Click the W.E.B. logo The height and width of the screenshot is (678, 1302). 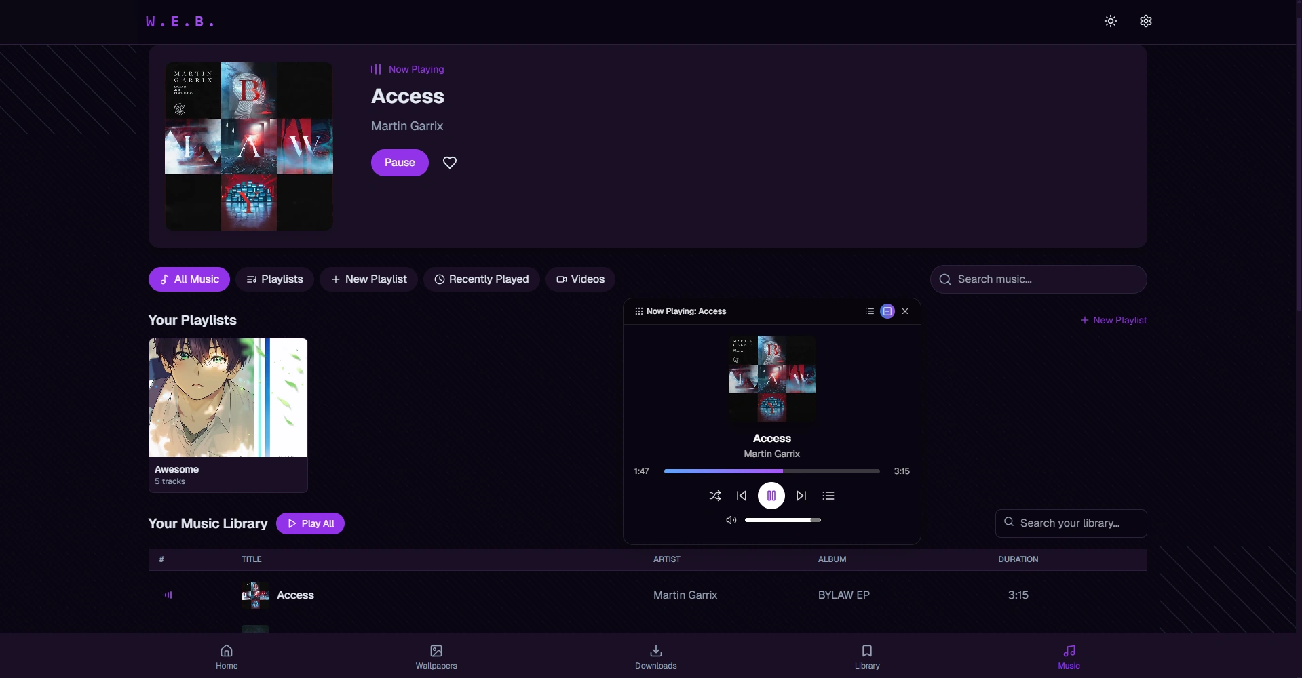[180, 22]
